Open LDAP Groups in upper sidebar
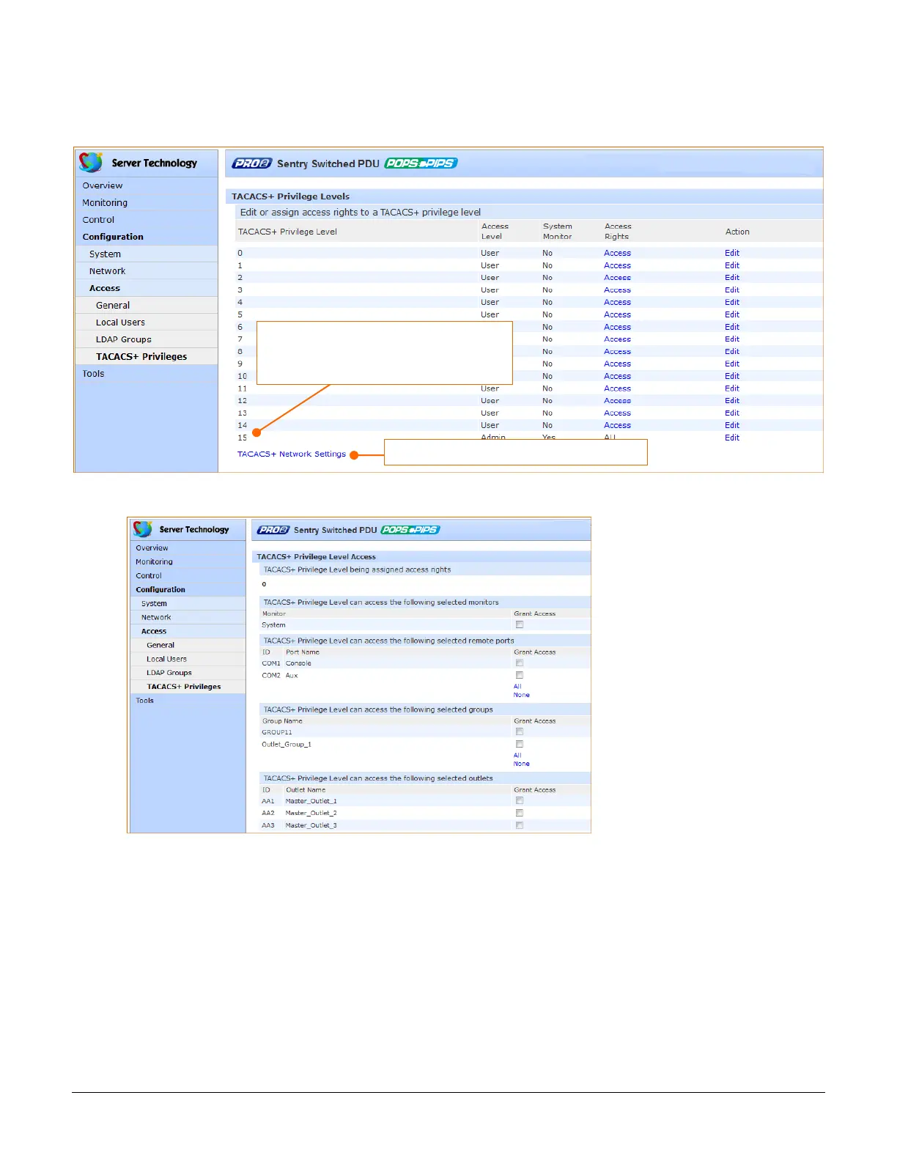Viewport: 897px width, 1161px height. click(x=124, y=339)
